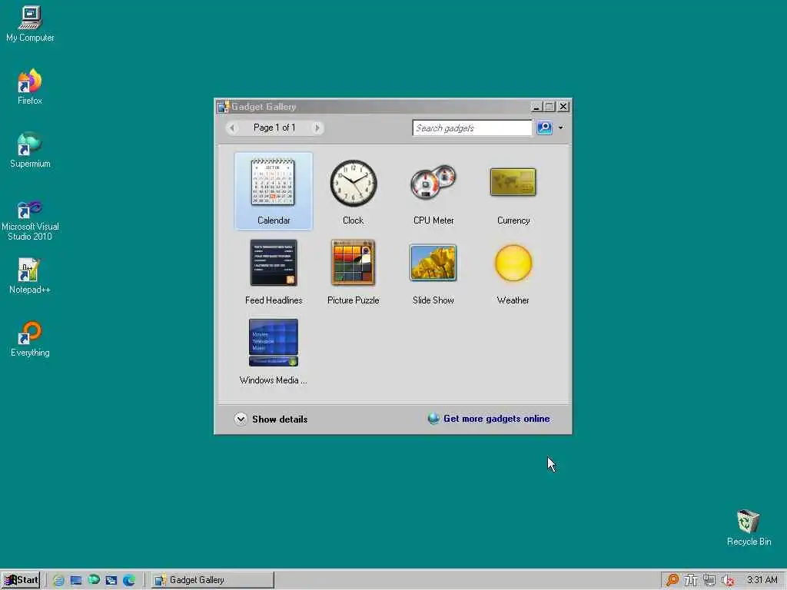Viewport: 787px width, 590px height.
Task: Go to previous gadget page
Action: tap(232, 128)
